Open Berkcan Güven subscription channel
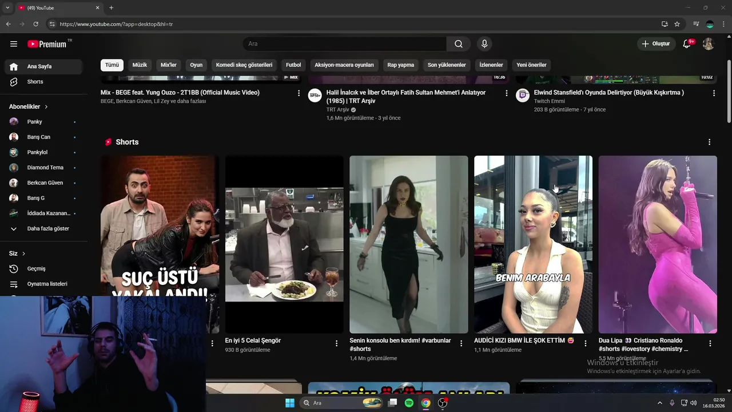This screenshot has width=732, height=412. pos(43,183)
